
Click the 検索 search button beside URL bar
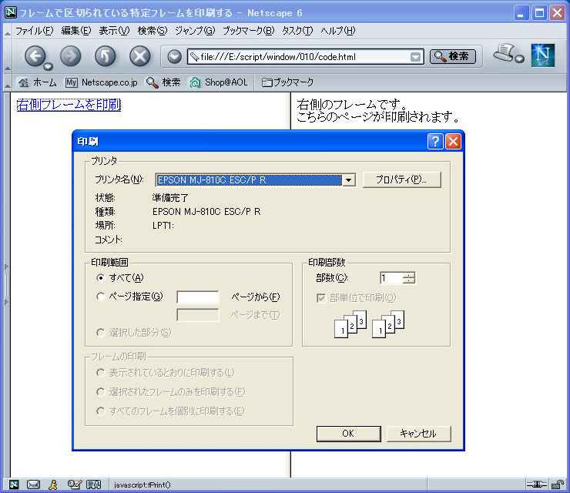453,56
